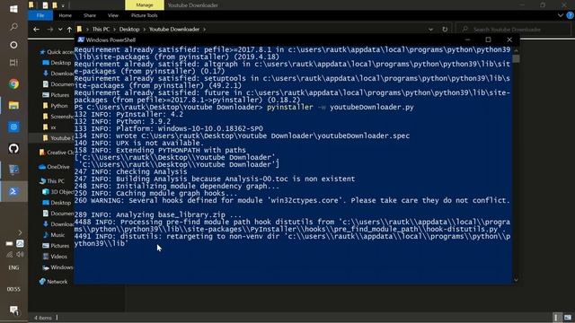The image size is (575, 323).
Task: Click PowerShell scrollbar thumb
Action: coord(516,59)
